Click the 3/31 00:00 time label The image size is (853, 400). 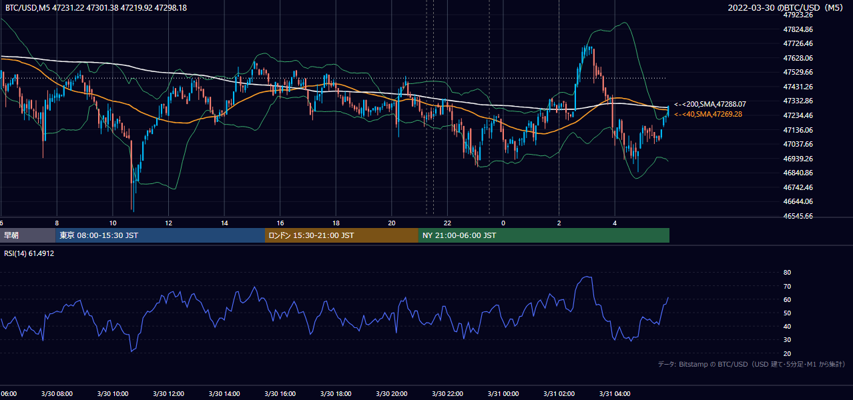[503, 393]
